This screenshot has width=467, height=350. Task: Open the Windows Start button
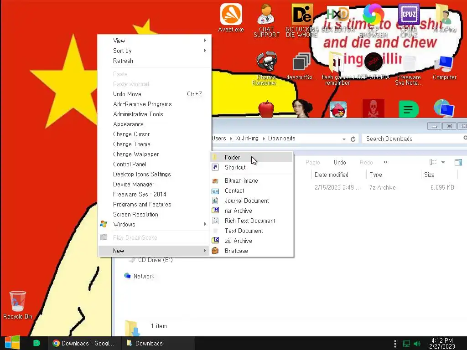pyautogui.click(x=12, y=343)
